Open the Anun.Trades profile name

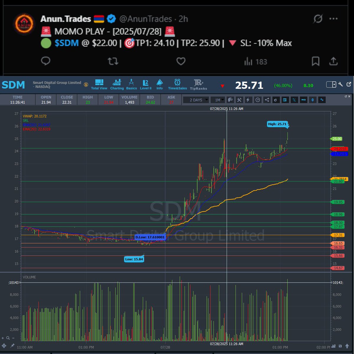point(65,19)
